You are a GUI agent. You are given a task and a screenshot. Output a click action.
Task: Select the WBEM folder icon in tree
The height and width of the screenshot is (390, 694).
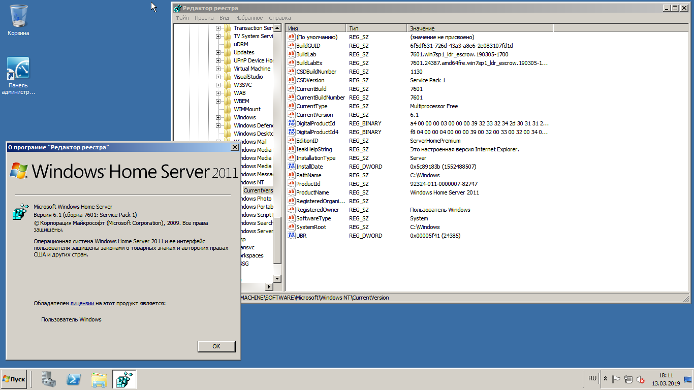click(228, 101)
